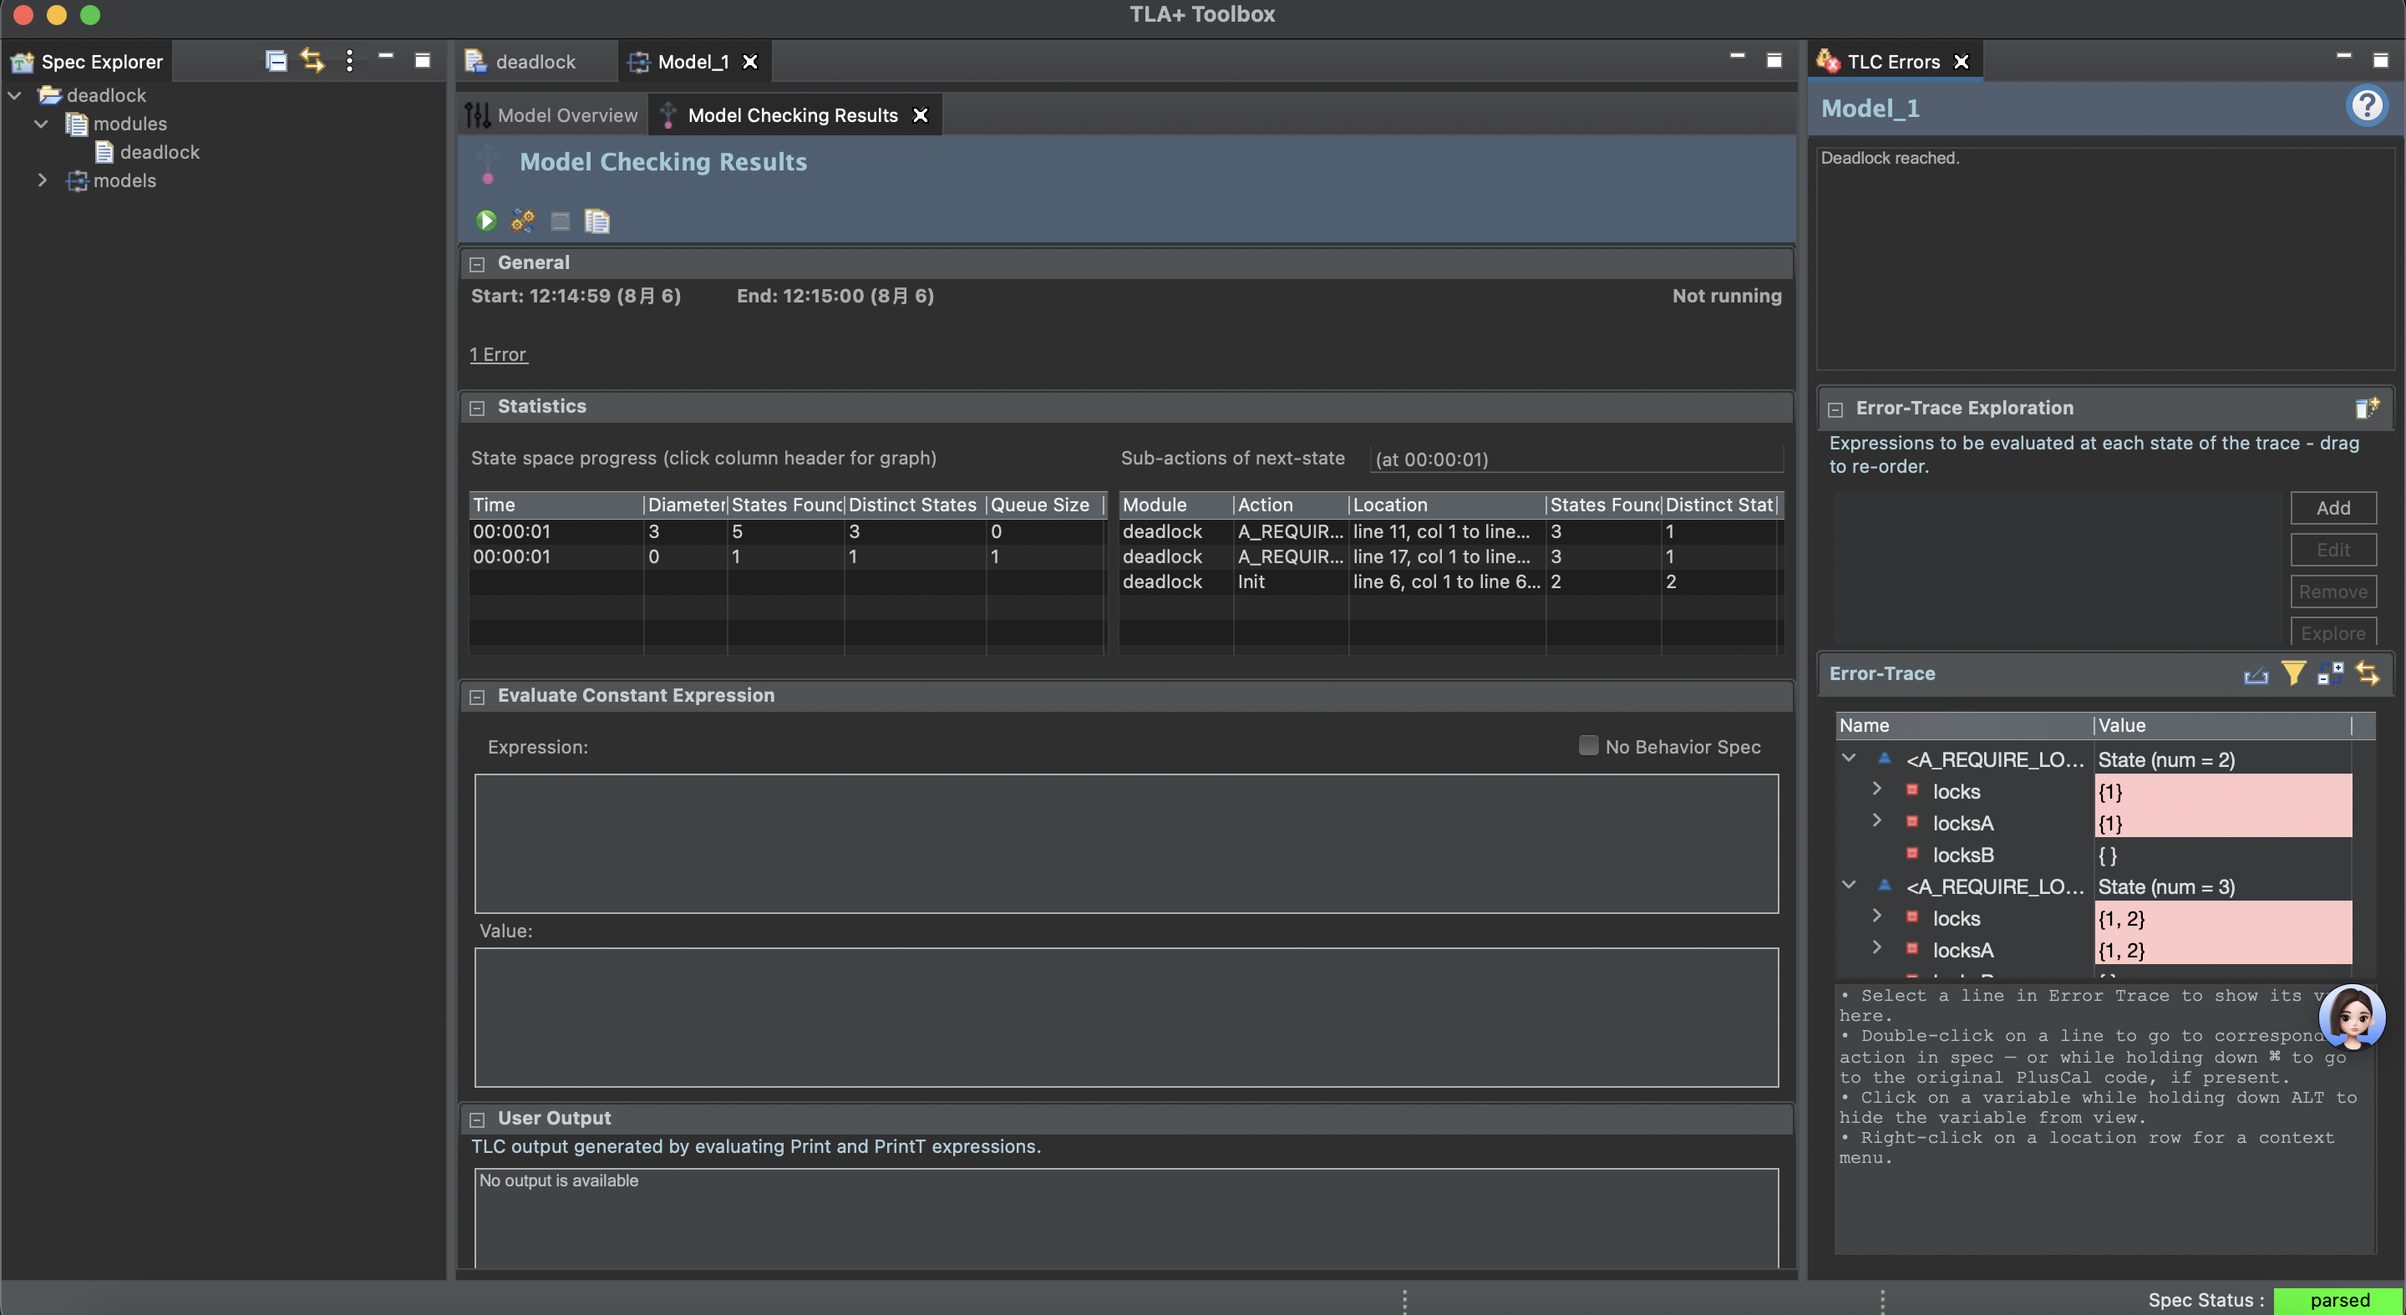Collapse the General section
The width and height of the screenshot is (2406, 1315).
[477, 264]
